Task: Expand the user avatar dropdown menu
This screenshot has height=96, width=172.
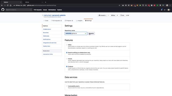Action: tap(169, 10)
